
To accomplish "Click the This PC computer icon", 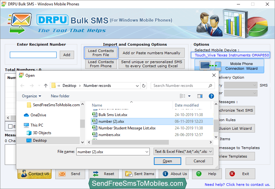I will pyautogui.click(x=26, y=125).
